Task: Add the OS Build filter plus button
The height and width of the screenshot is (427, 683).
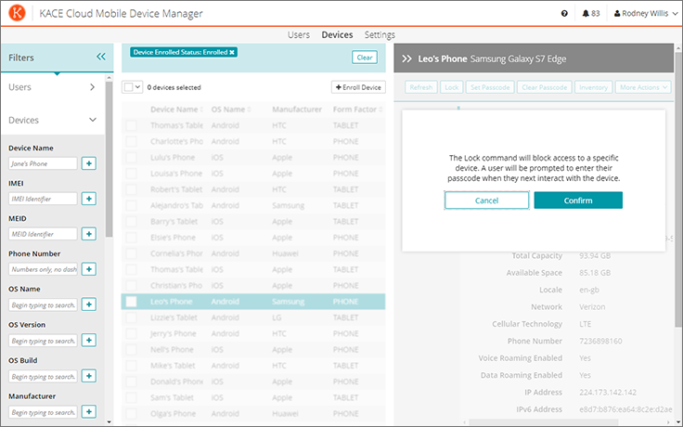Action: coord(89,376)
